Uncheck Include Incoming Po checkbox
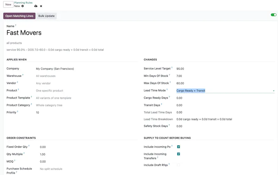The height and width of the screenshot is (175, 278). click(179, 147)
